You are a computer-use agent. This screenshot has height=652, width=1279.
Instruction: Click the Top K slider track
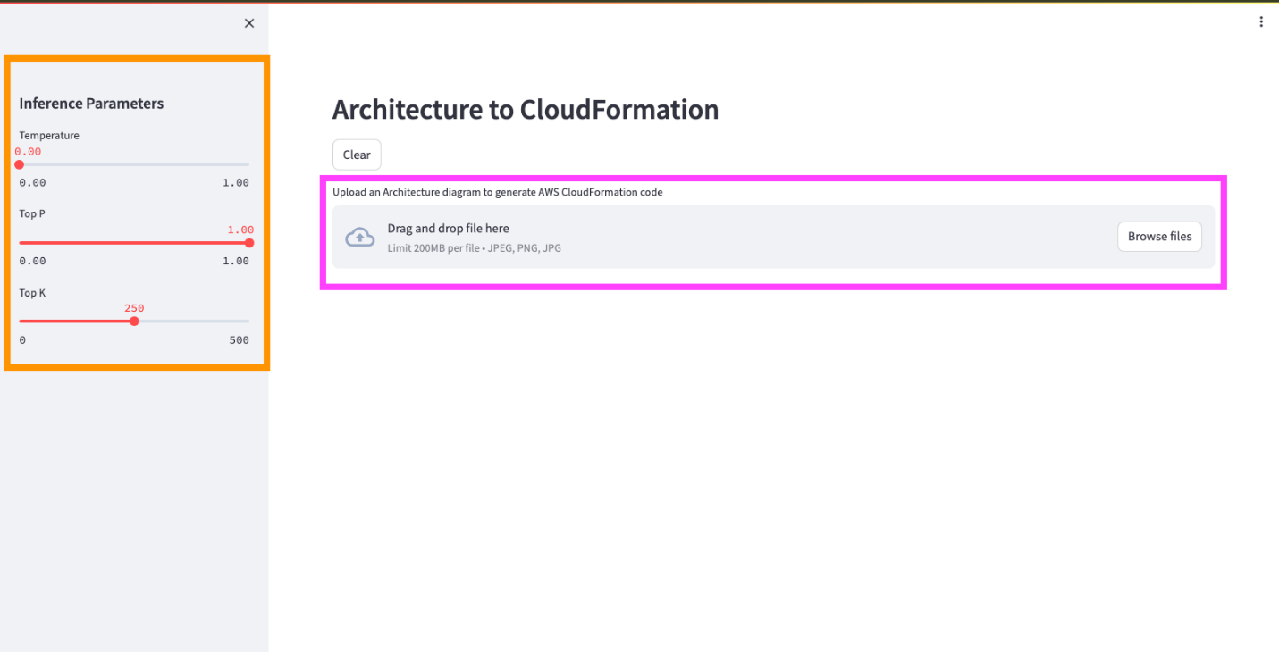197,321
